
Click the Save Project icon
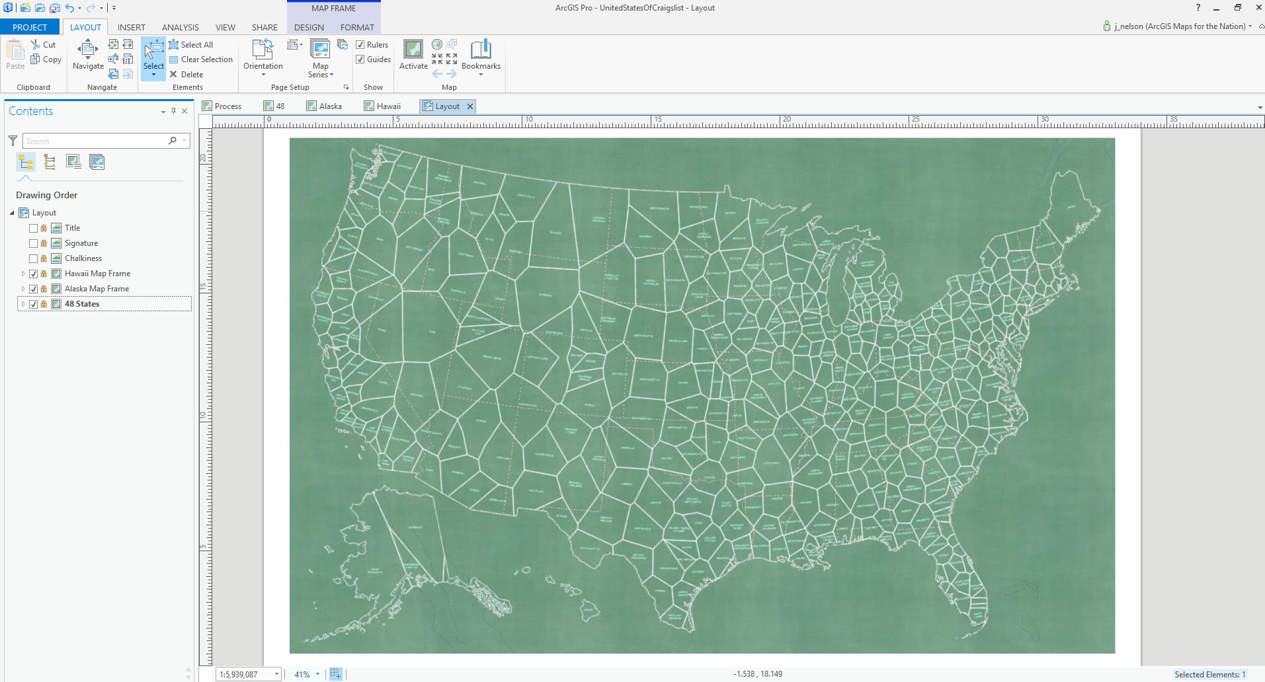[x=54, y=8]
